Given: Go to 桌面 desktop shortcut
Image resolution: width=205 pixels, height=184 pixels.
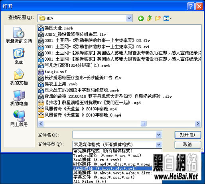Looking at the screenshot, I should click(19, 56).
